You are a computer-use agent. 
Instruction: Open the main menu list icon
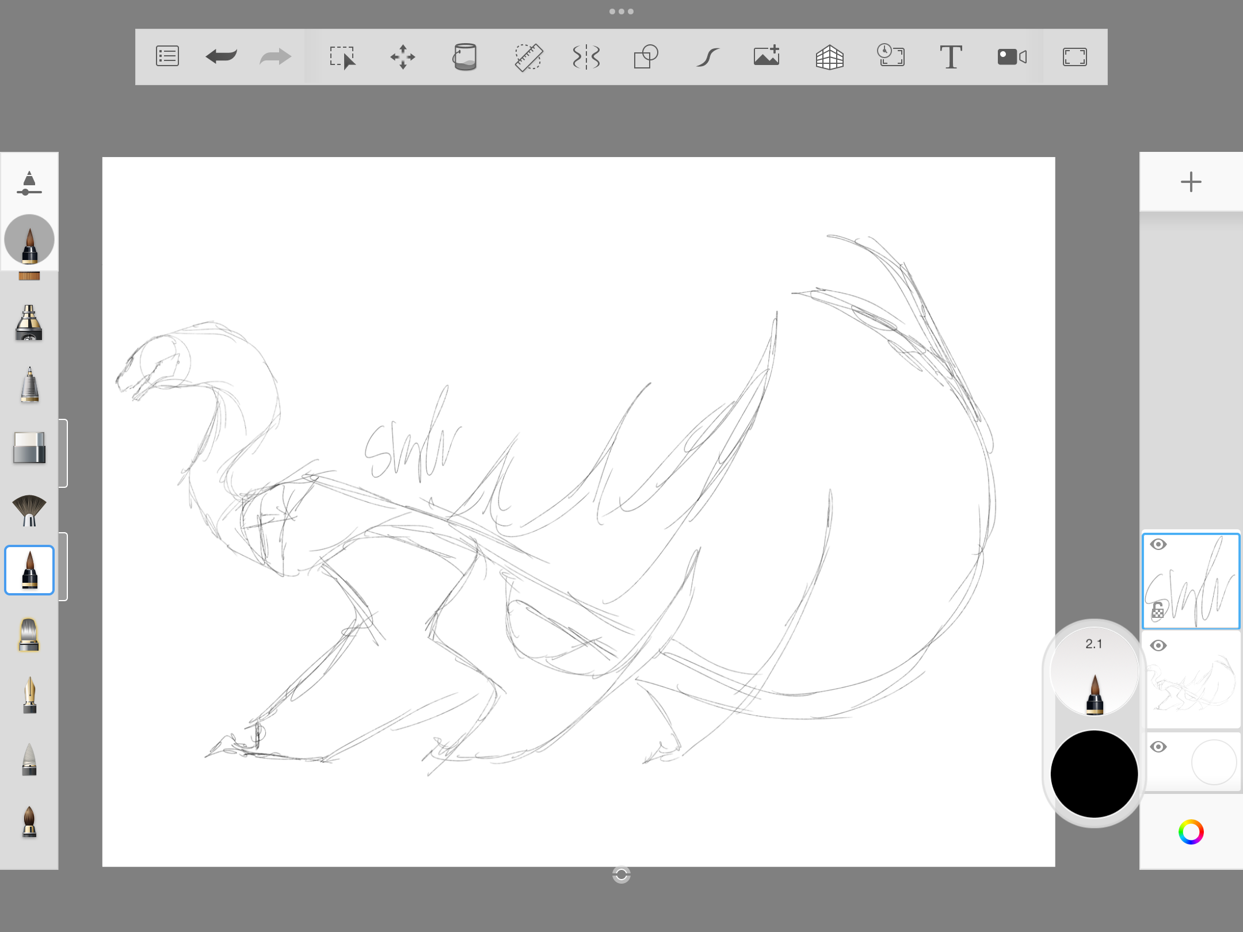coord(167,56)
